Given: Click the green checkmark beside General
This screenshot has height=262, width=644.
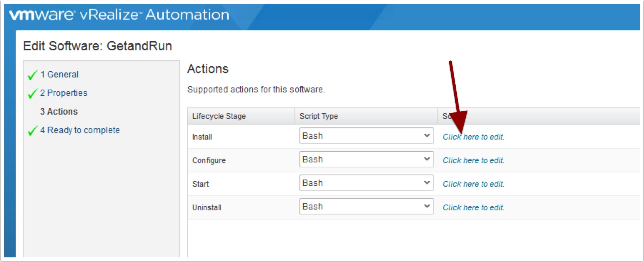Looking at the screenshot, I should [33, 75].
